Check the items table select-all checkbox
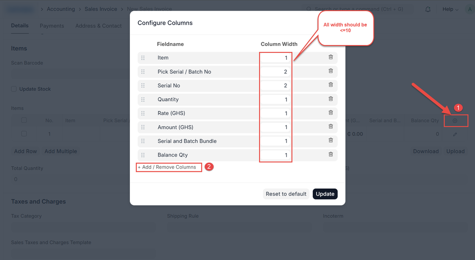Viewport: 475px width, 260px height. pyautogui.click(x=24, y=120)
